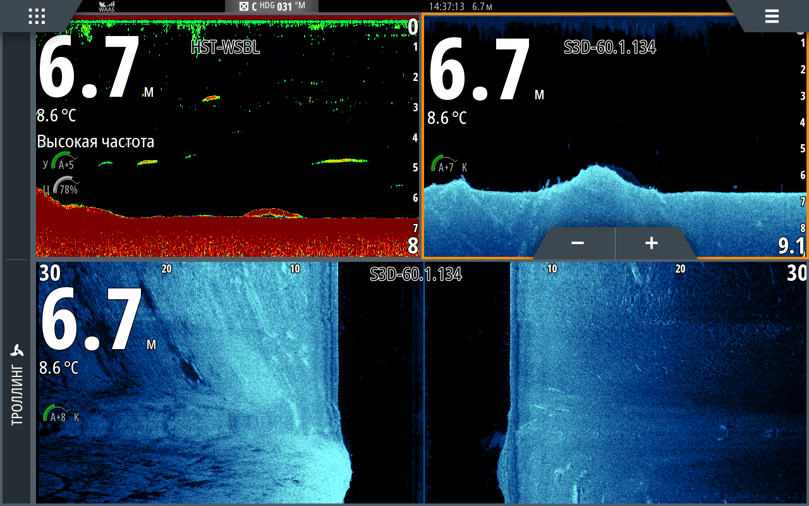Adjust the sensitivity gauge A+5 in sonar panel
This screenshot has width=809, height=506.
pyautogui.click(x=64, y=162)
